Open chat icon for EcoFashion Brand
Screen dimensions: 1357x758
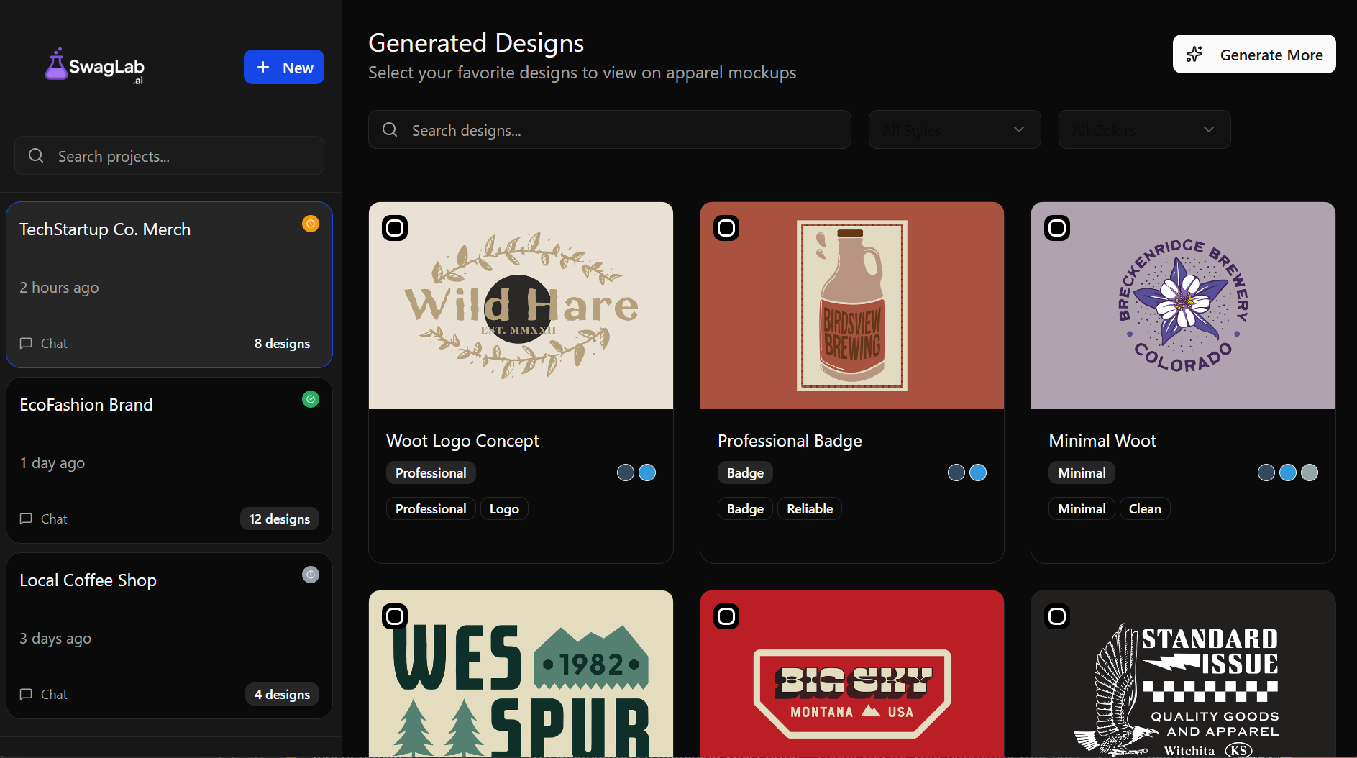point(26,519)
